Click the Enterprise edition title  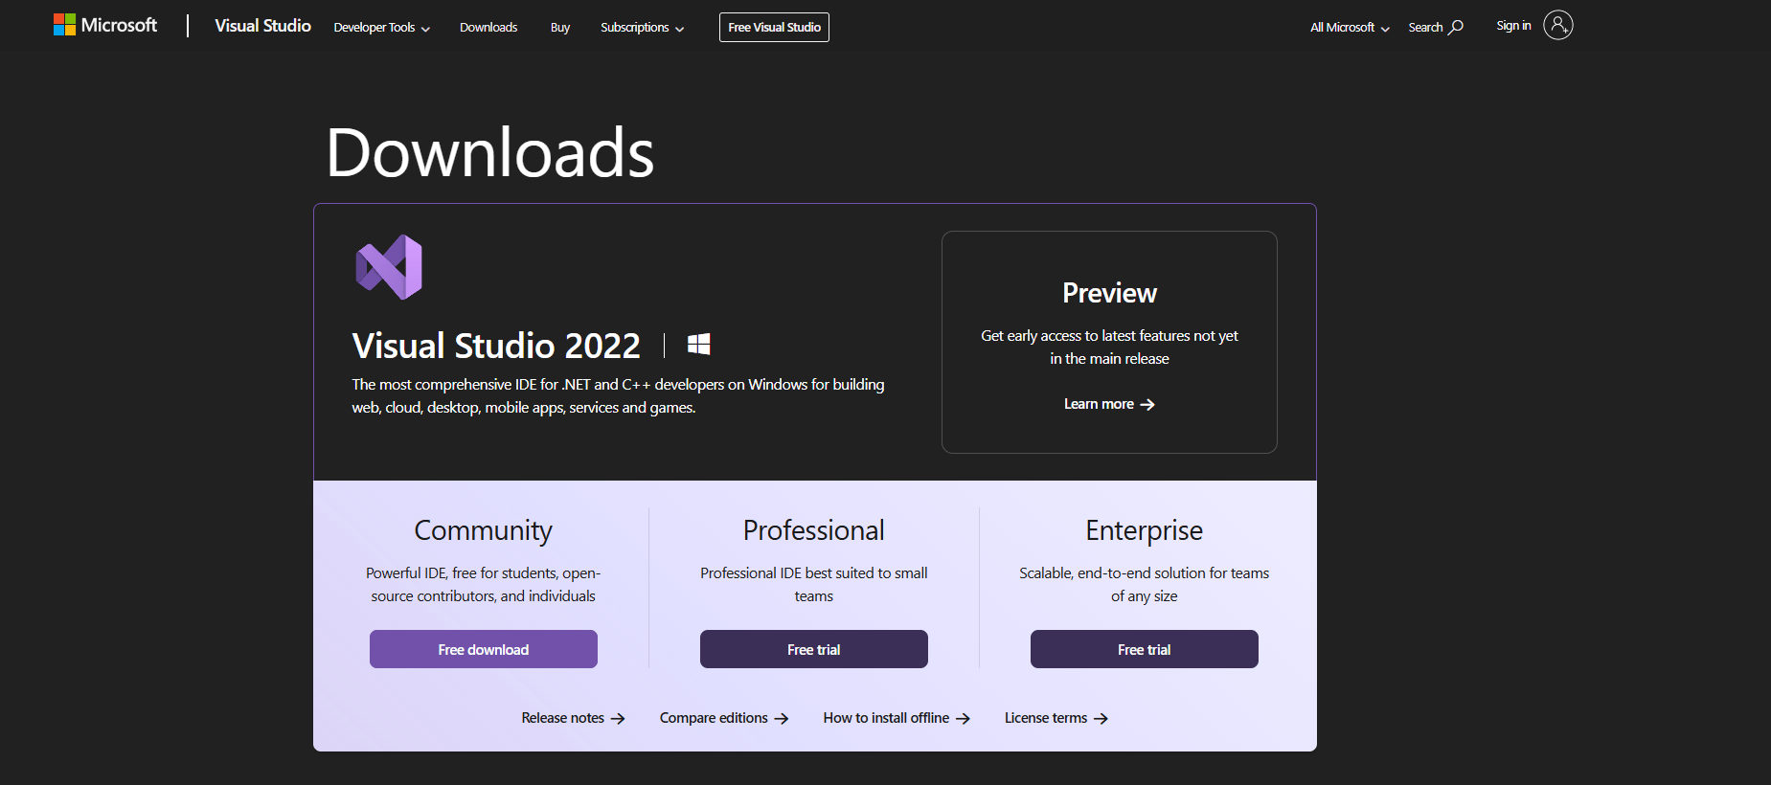coord(1145,530)
